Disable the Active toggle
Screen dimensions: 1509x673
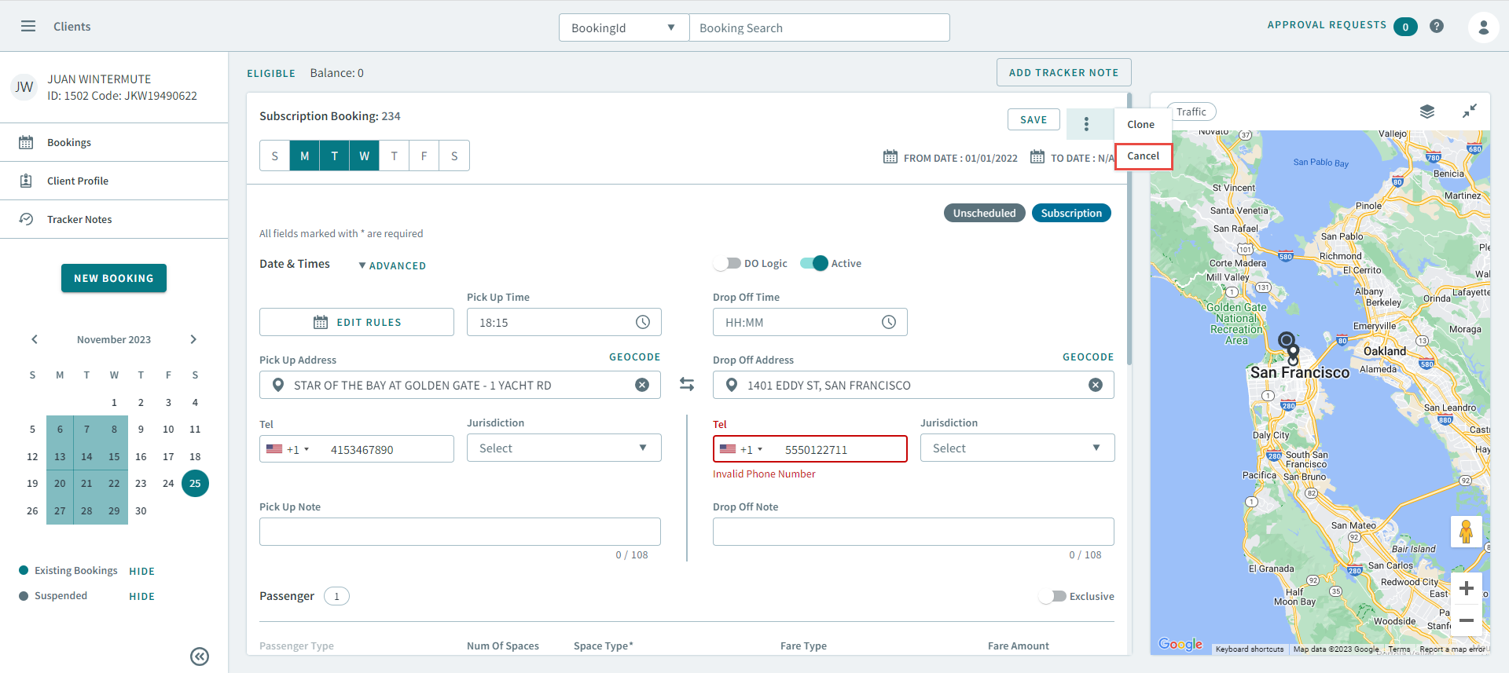(814, 263)
